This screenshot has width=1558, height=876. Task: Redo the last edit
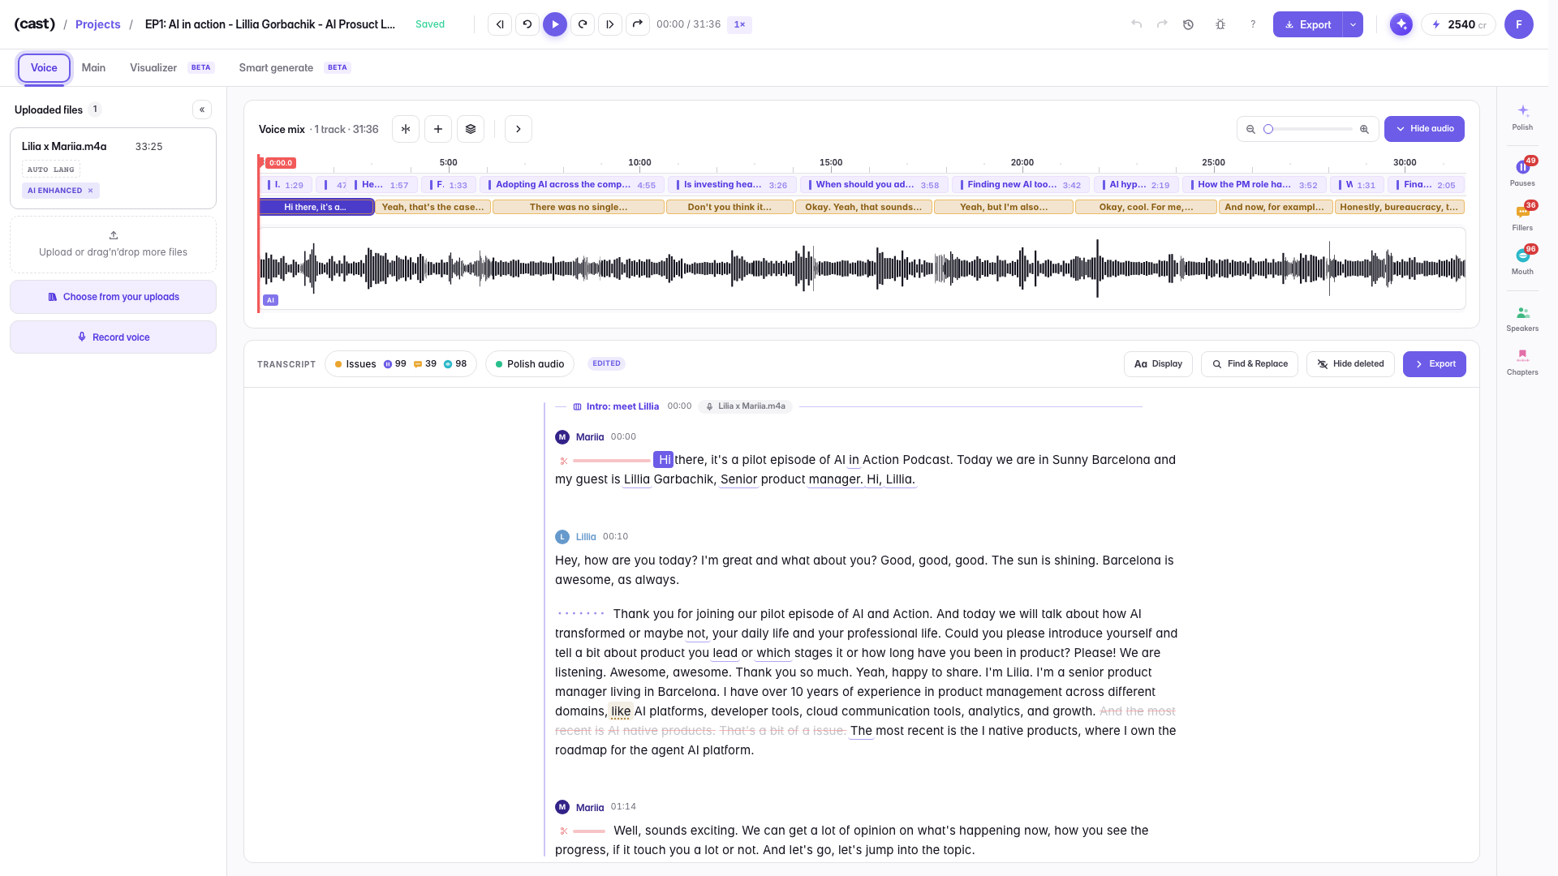coord(1162,24)
